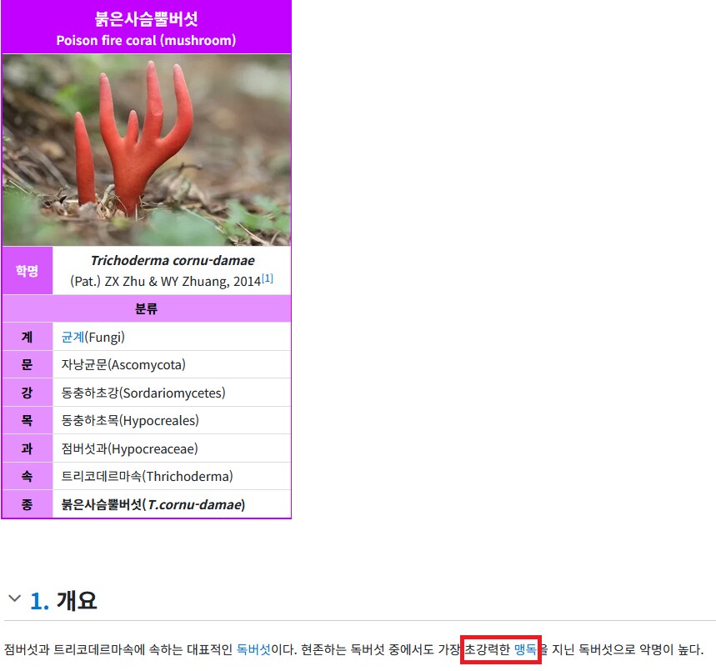Click the 점버섯과(Hypocreaceae) entry

click(129, 448)
